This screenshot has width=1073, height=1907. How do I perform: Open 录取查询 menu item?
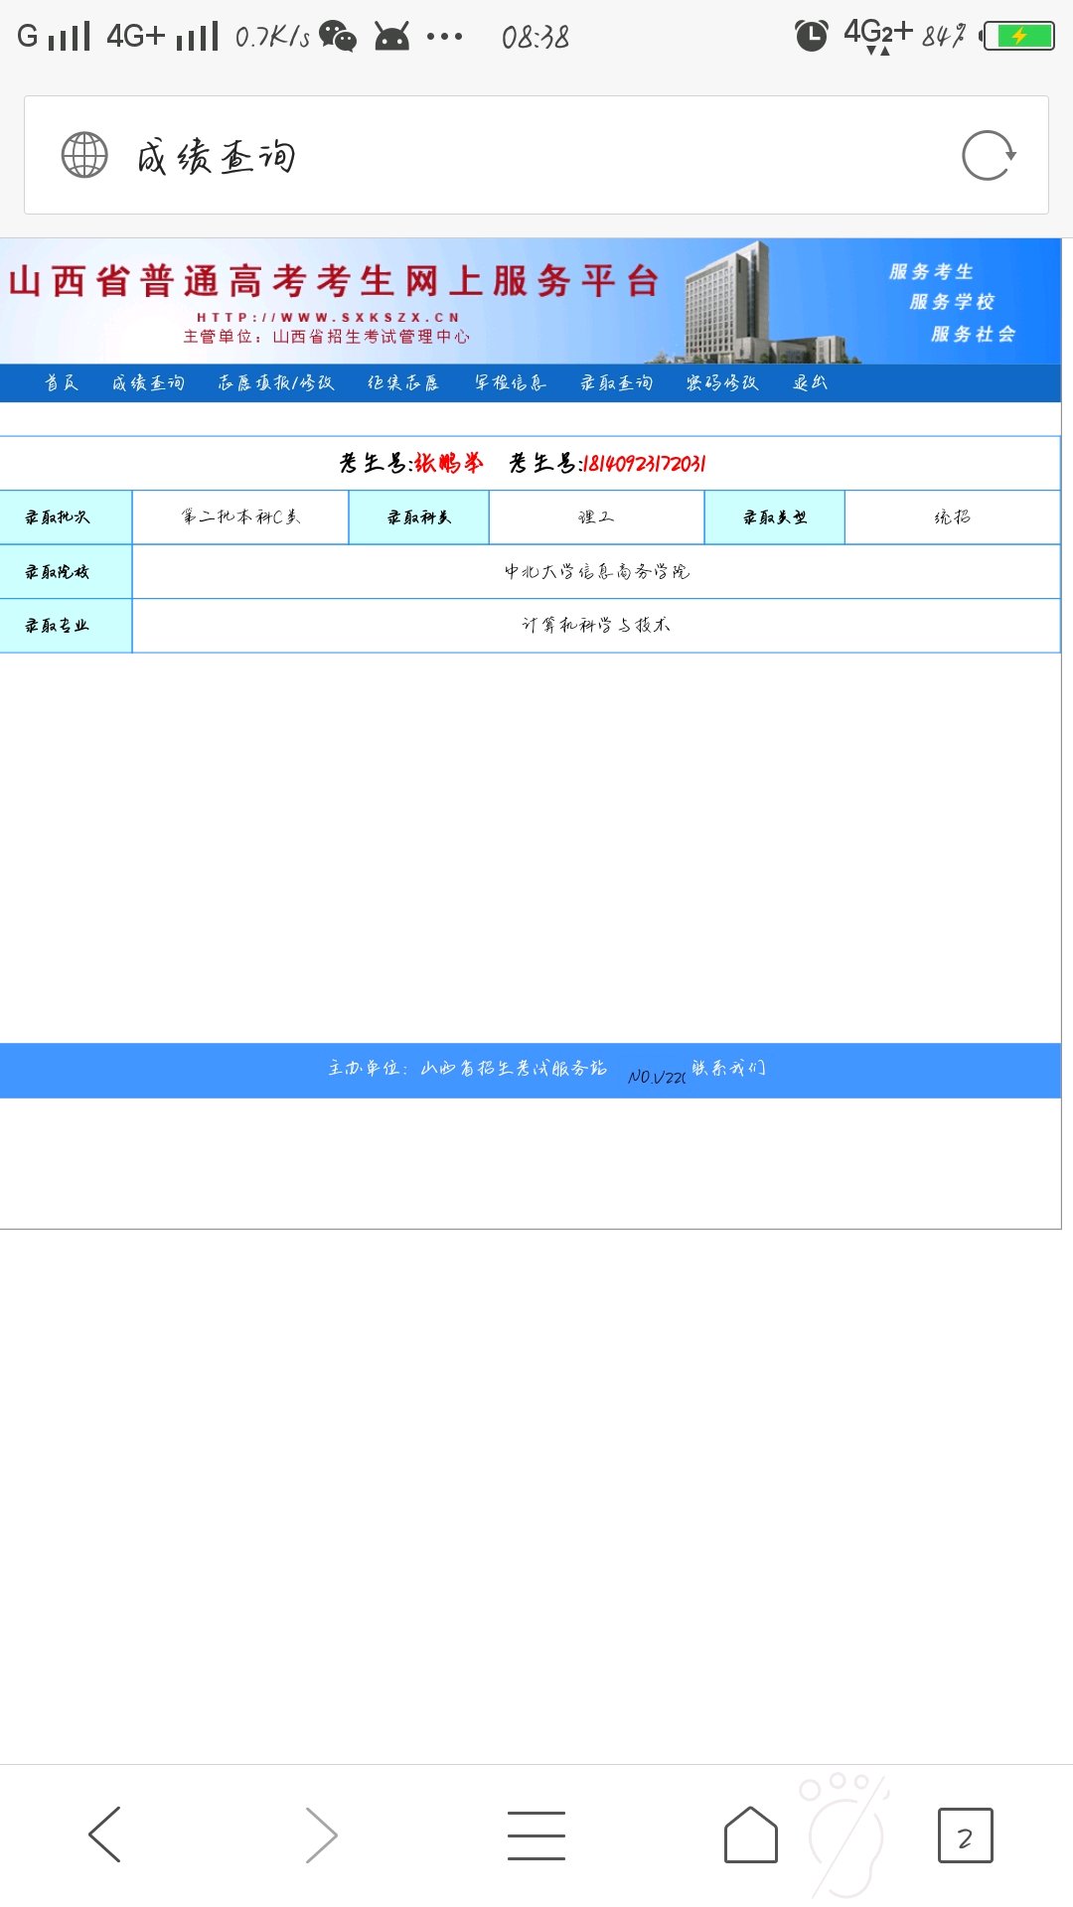click(617, 382)
